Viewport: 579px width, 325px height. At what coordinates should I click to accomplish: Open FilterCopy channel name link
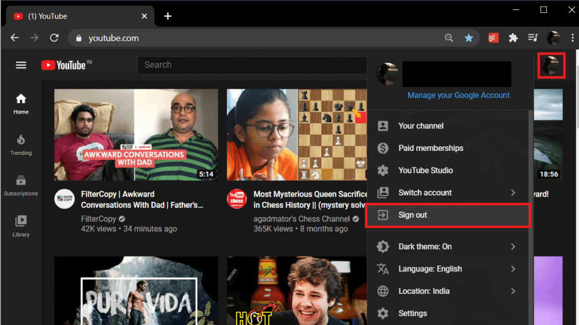[98, 219]
